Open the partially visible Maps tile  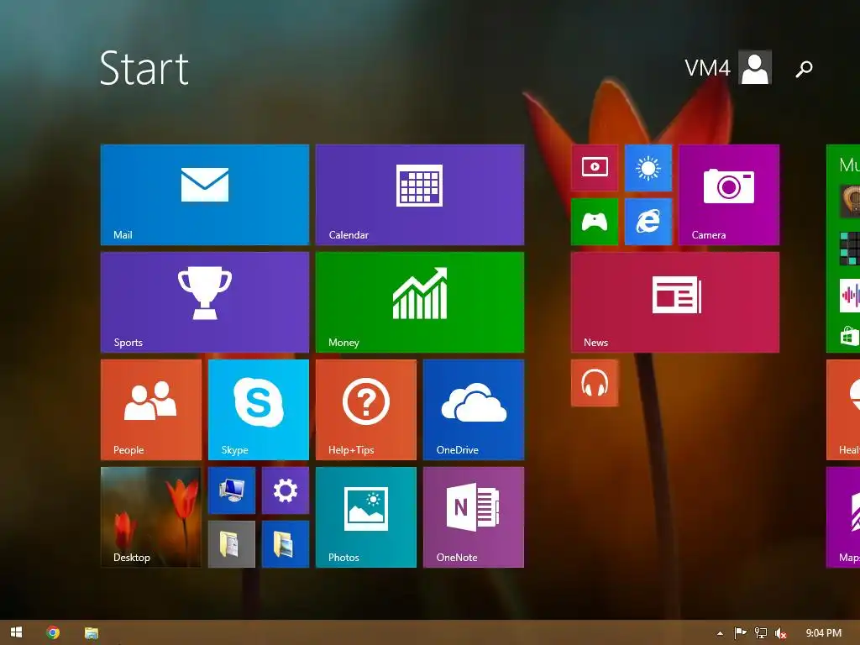[843, 517]
